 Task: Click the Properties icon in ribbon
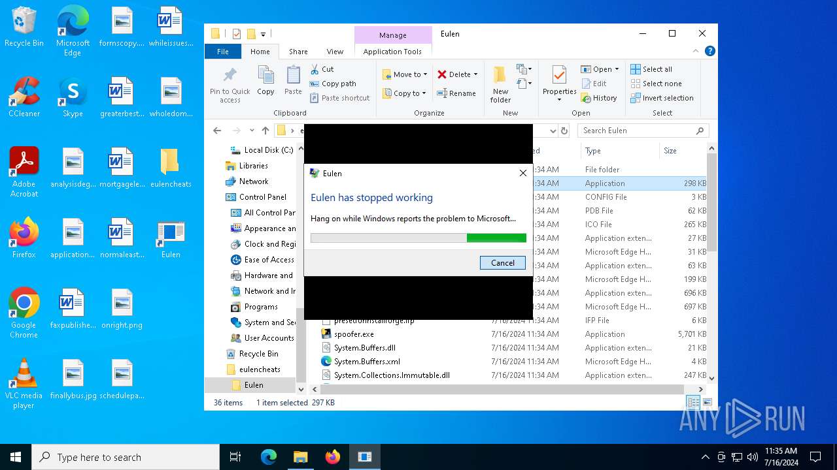point(559,84)
